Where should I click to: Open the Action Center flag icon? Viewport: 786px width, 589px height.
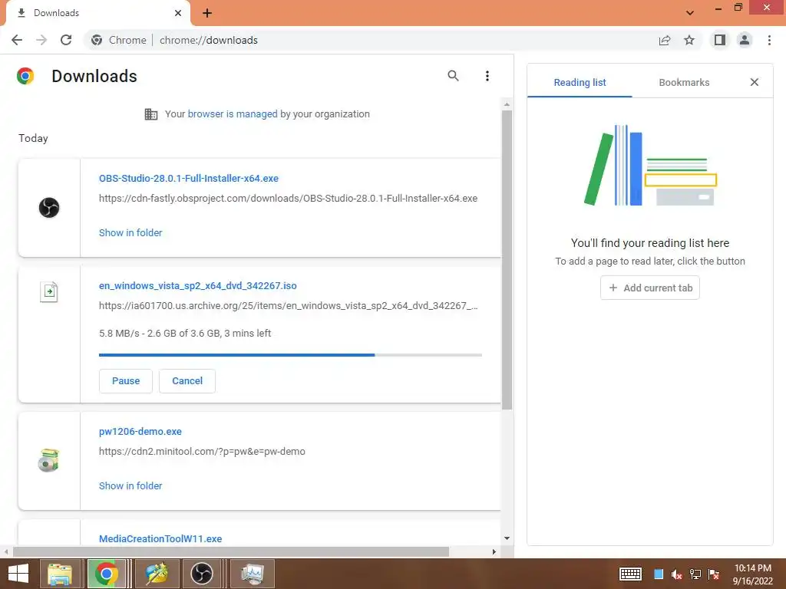[714, 574]
